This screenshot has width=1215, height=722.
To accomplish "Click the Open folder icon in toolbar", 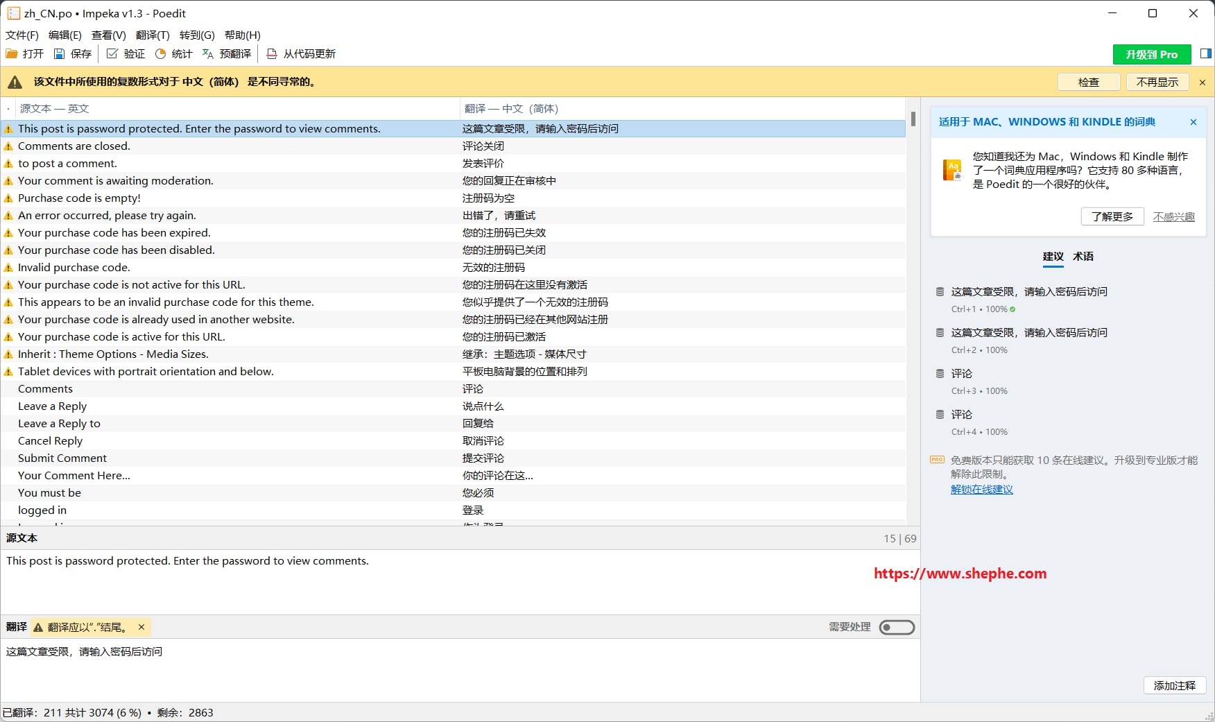I will (12, 54).
